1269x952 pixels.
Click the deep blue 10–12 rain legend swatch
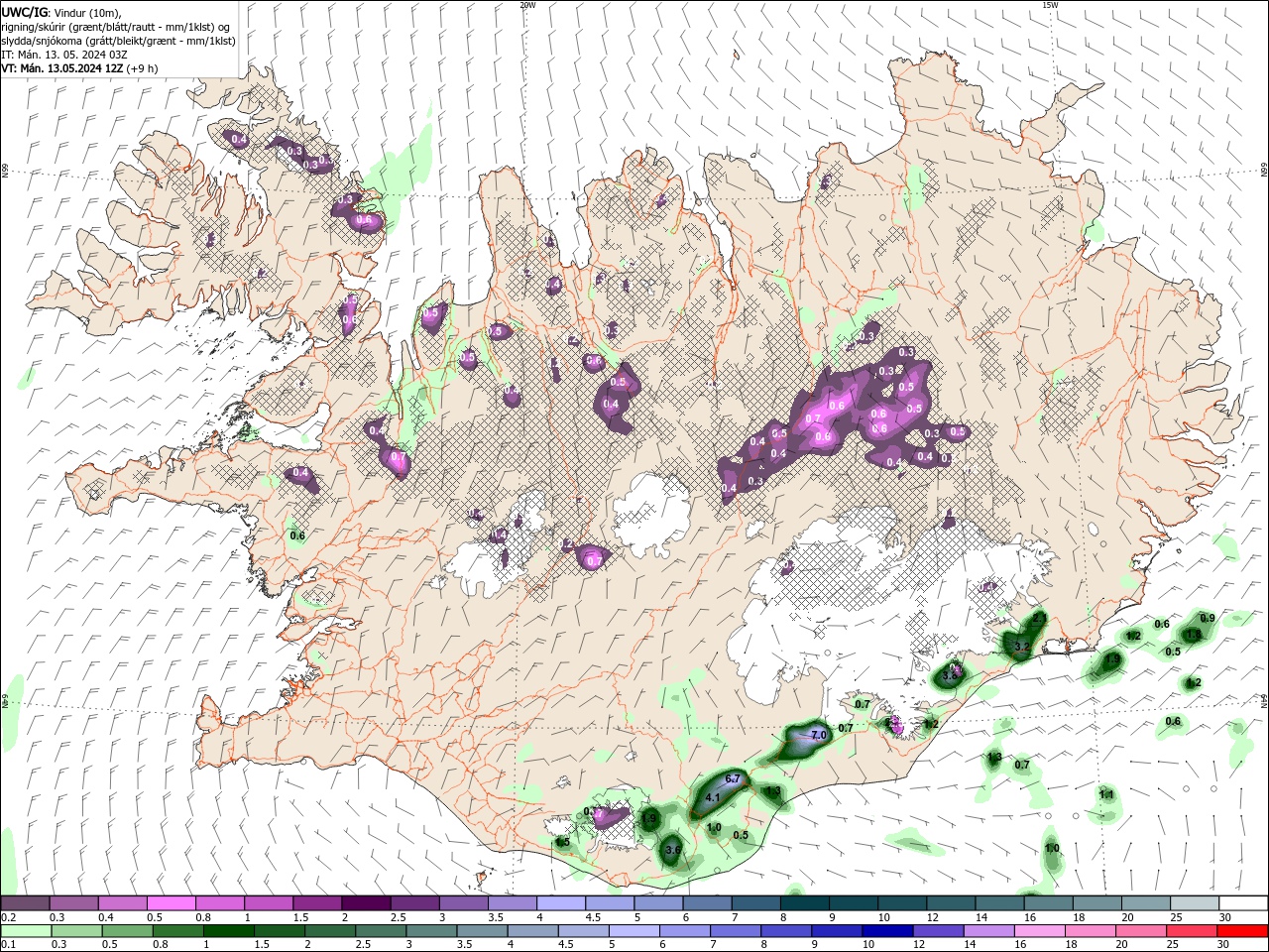point(887,931)
